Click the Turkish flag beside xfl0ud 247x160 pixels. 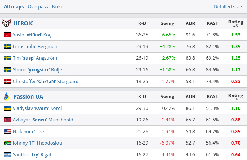point(7,35)
